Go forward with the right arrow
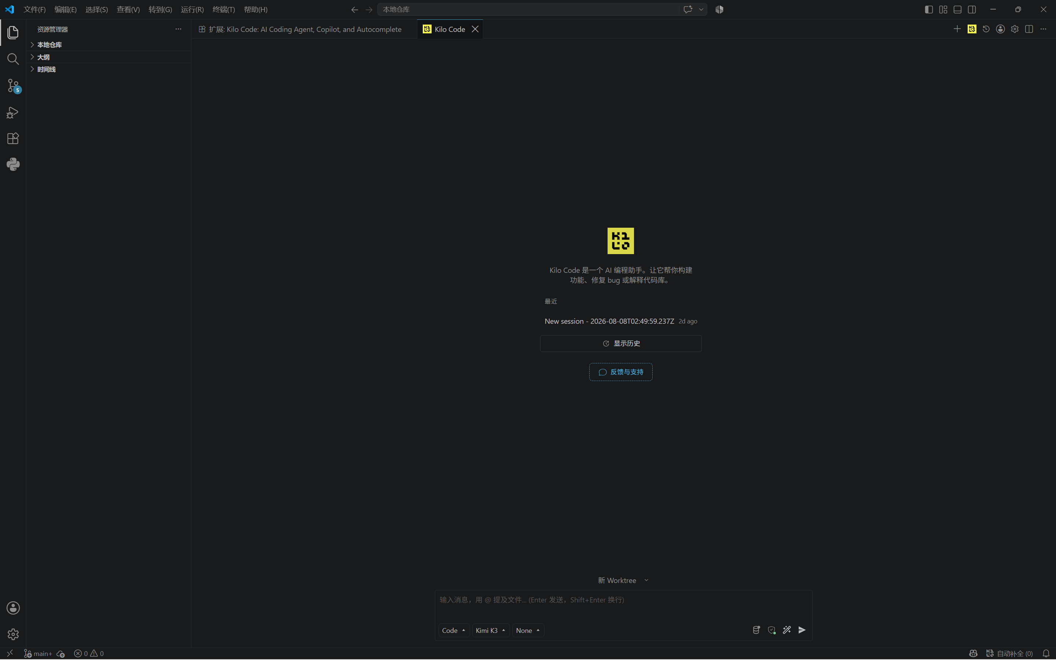Image resolution: width=1056 pixels, height=660 pixels. 369,9
